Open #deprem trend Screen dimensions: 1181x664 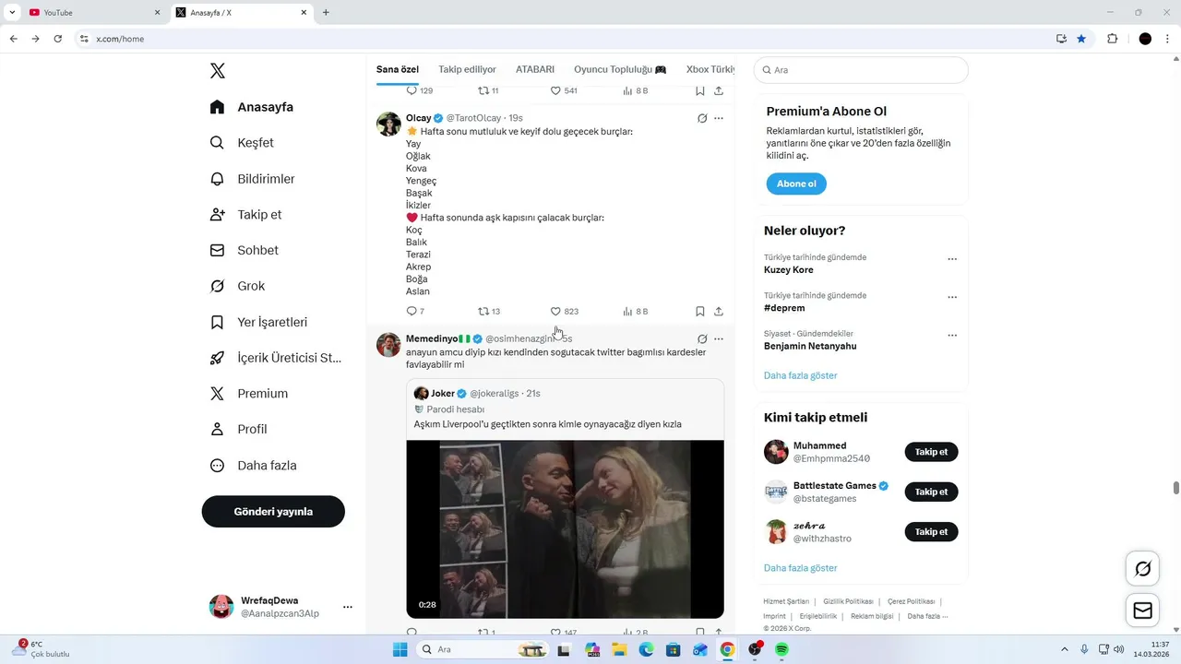784,308
